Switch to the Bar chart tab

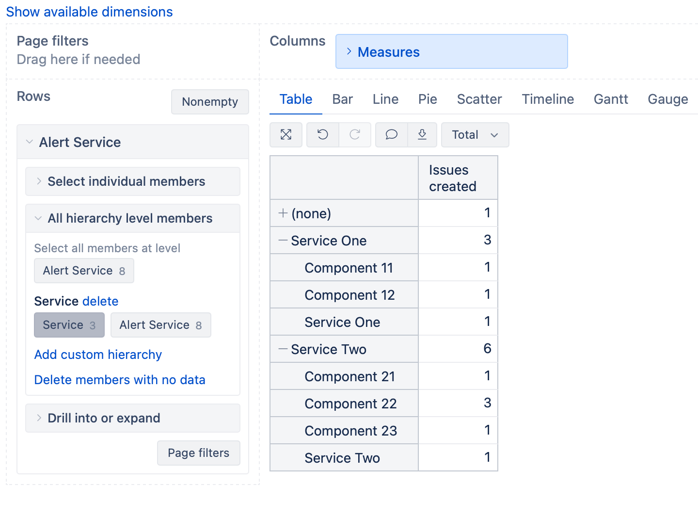point(342,99)
